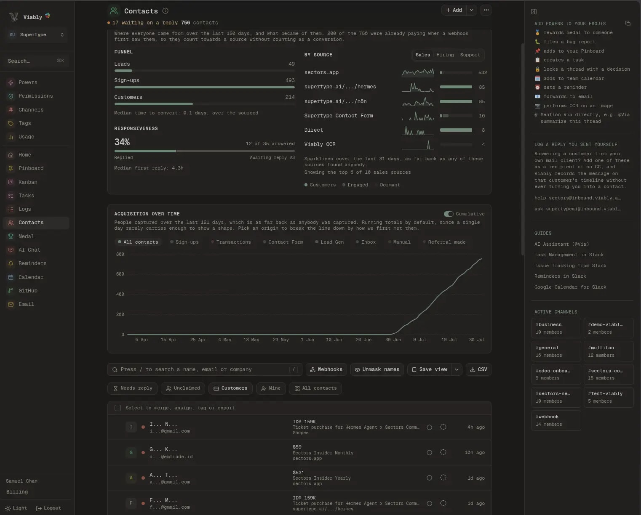Click the Viably logo
The width and height of the screenshot is (641, 515).
click(x=13, y=17)
